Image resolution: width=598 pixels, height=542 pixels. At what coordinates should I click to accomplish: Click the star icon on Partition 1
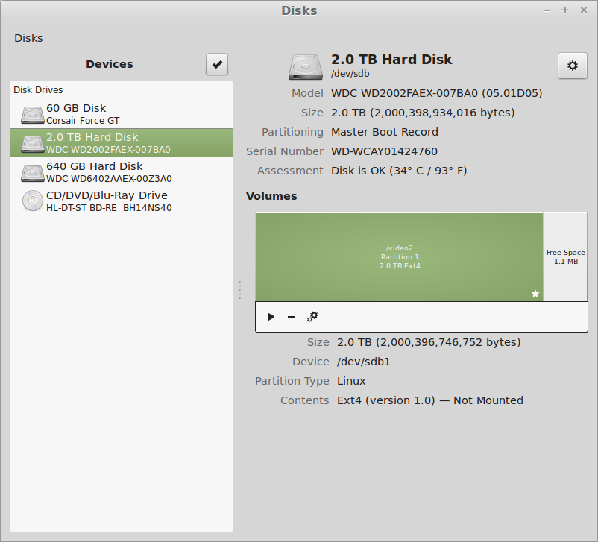(x=535, y=294)
